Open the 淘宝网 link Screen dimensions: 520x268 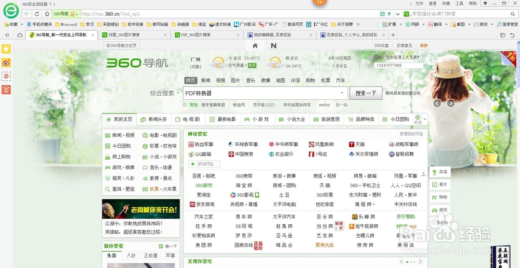click(x=244, y=185)
